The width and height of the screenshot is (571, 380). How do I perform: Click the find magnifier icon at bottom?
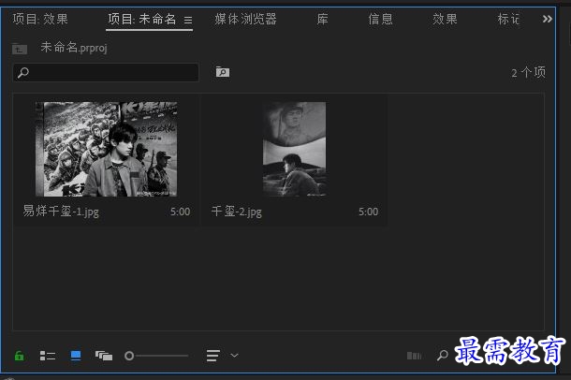coord(443,355)
